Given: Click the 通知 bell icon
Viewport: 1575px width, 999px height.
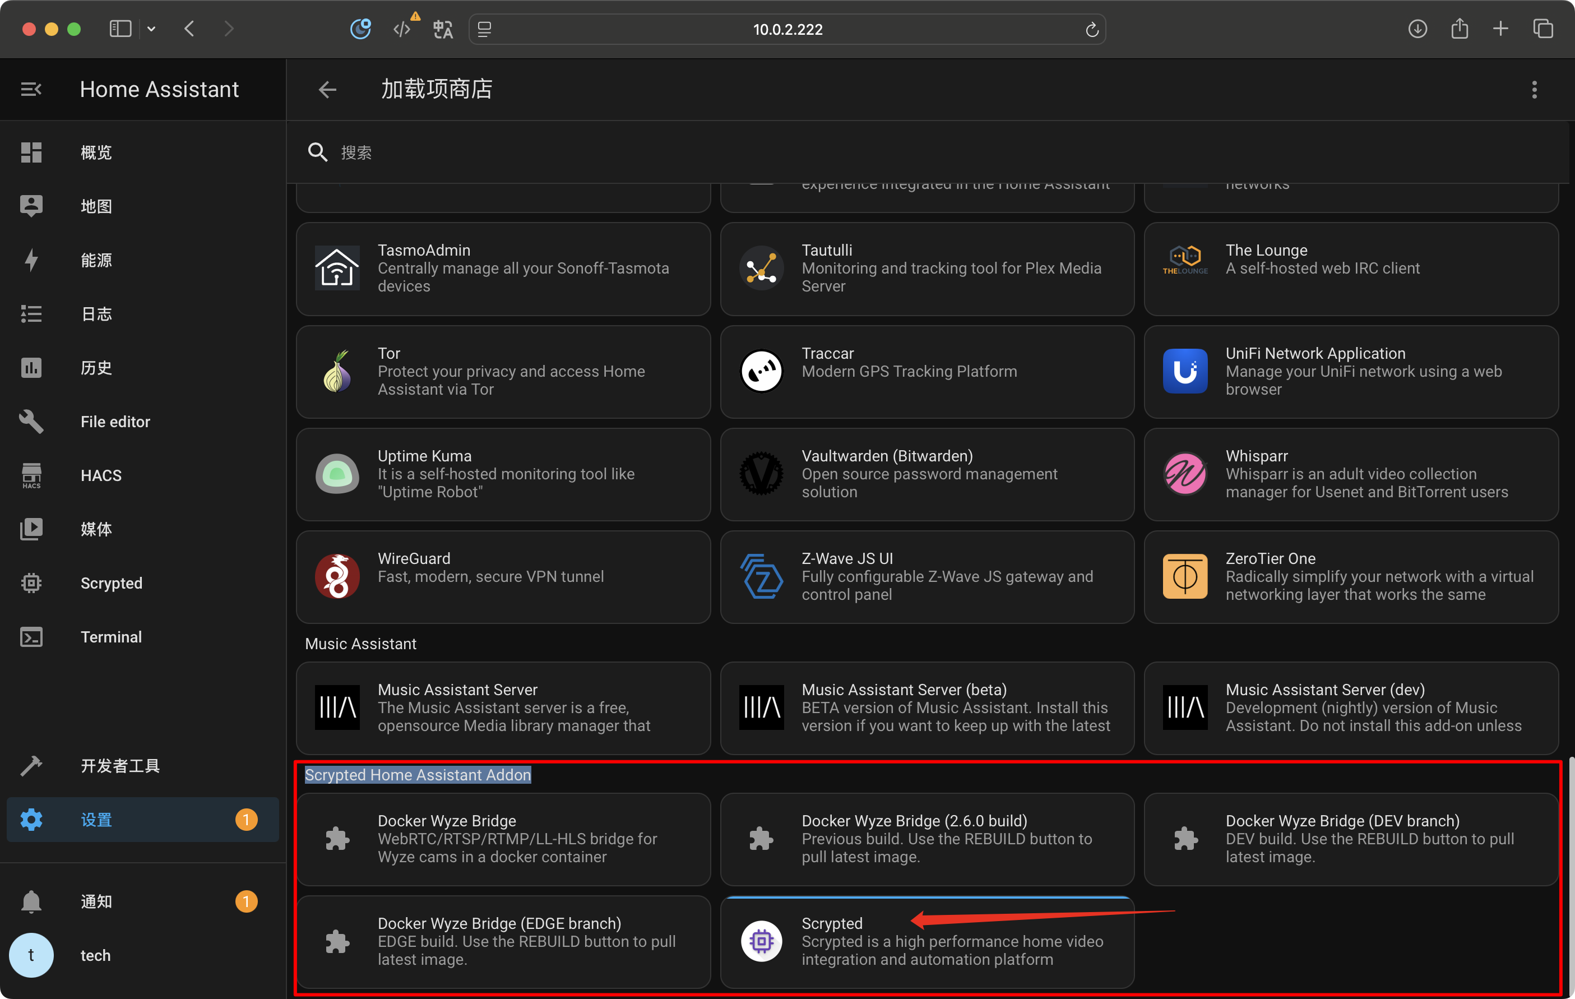Looking at the screenshot, I should [31, 901].
